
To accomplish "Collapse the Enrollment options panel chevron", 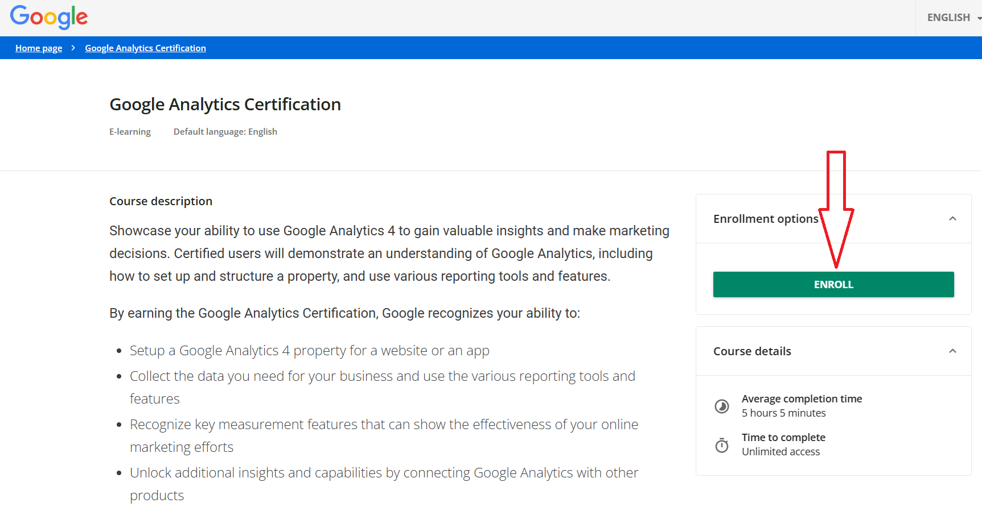I will tap(952, 219).
